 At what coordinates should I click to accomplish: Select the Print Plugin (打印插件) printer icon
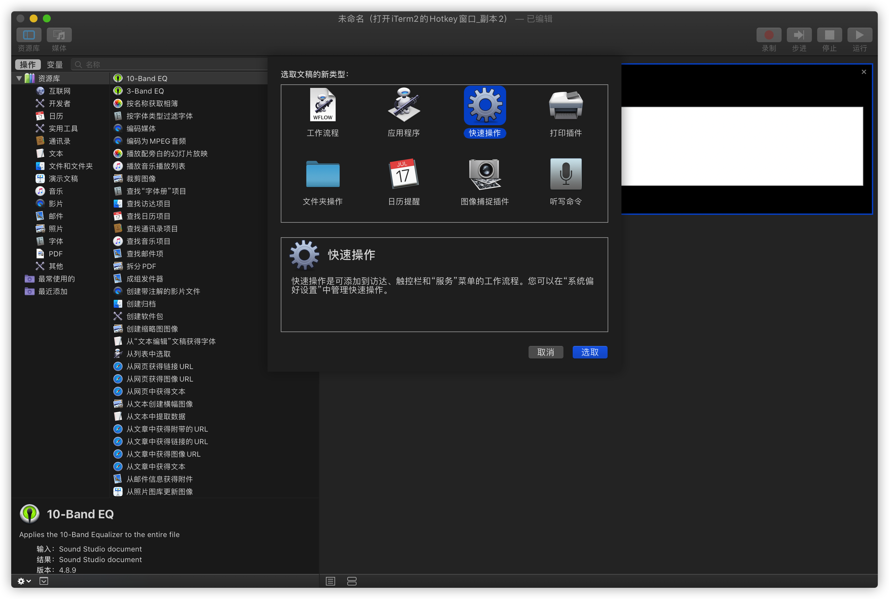[x=565, y=105]
